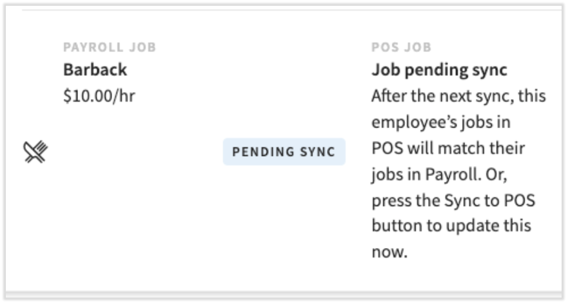The image size is (570, 304).
Task: Click the 'press the Sync to POS' line
Action: 453,200
